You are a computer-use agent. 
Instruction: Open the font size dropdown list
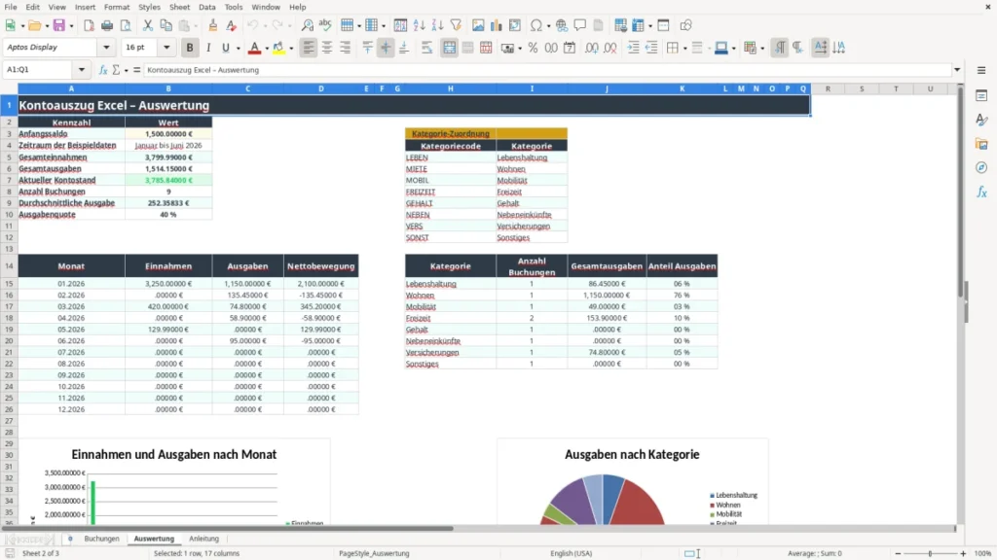point(166,47)
